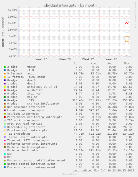
Task: Click the graph title Individual interrupts - by month
Action: [69, 5]
